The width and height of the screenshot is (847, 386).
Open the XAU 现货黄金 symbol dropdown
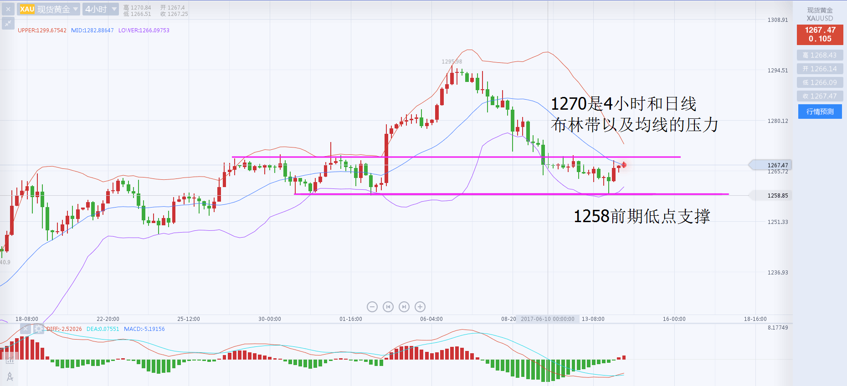tap(49, 9)
